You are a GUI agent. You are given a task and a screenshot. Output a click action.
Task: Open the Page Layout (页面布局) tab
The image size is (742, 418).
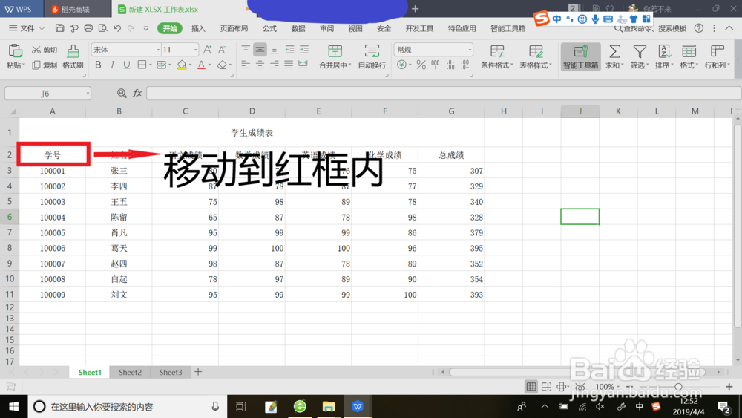coord(234,28)
